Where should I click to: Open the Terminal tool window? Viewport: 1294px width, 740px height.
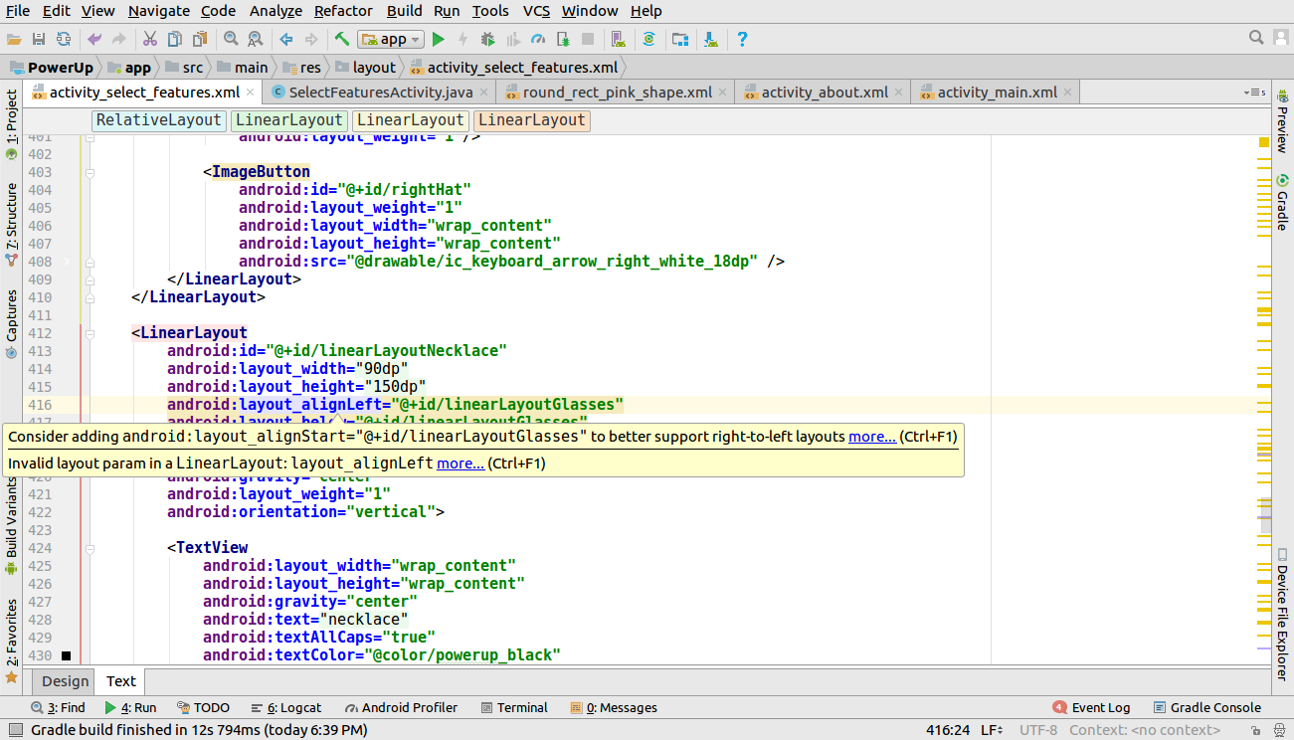pyautogui.click(x=514, y=708)
